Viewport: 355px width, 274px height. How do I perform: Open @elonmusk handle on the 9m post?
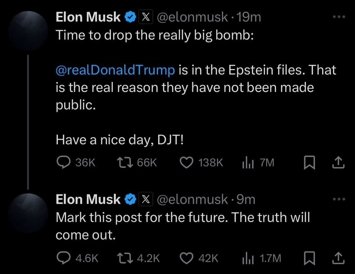tap(192, 199)
